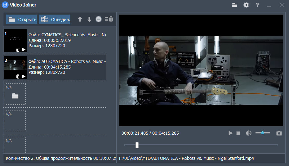The width and height of the screenshot is (289, 166).
Task: Select the AUTOMATICA clip thumbnail
Action: (x=15, y=67)
